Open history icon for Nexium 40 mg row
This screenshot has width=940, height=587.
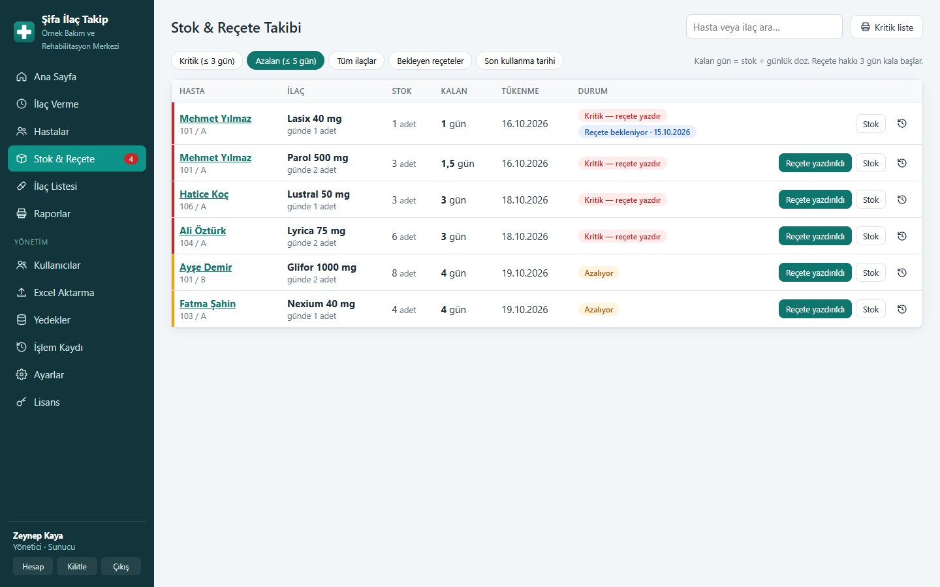tap(902, 309)
